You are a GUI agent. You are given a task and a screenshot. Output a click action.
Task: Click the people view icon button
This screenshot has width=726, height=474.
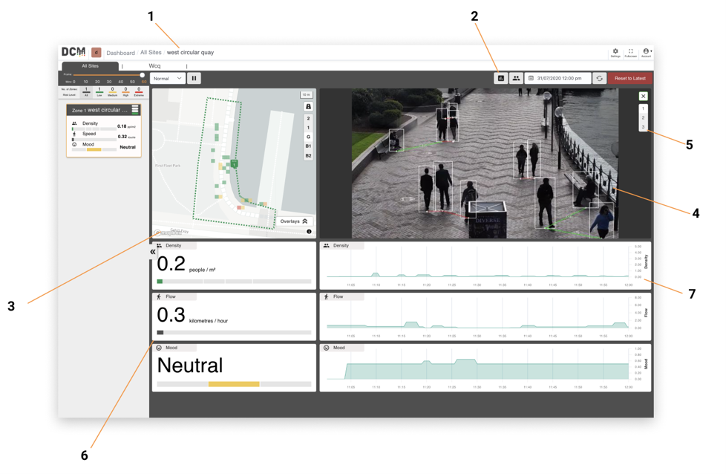tap(516, 78)
